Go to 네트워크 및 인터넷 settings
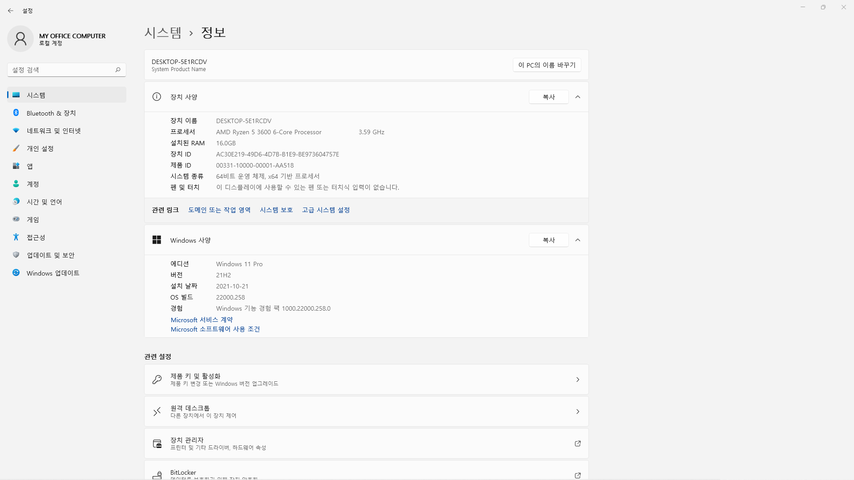This screenshot has width=854, height=480. pyautogui.click(x=67, y=131)
